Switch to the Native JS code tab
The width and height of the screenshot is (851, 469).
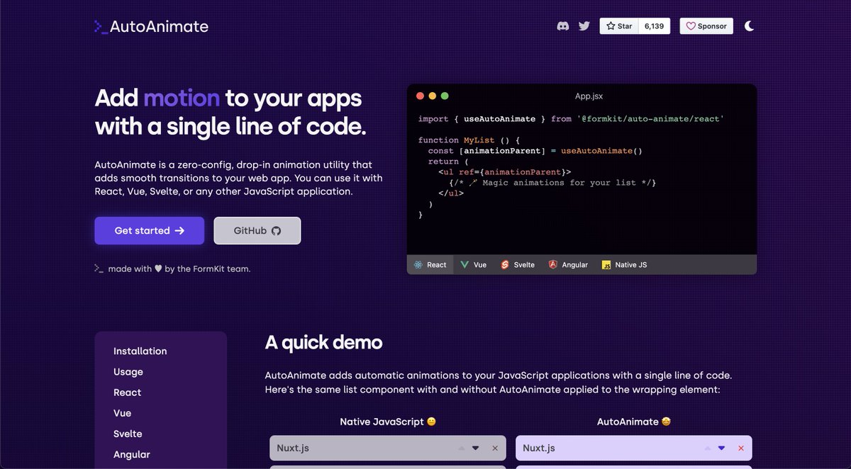(624, 264)
